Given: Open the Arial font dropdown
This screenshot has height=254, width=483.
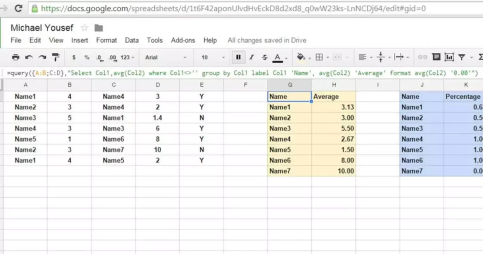Looking at the screenshot, I should pos(165,57).
